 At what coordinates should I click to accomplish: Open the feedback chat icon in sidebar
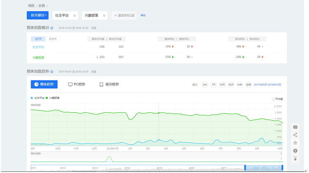click(295, 127)
